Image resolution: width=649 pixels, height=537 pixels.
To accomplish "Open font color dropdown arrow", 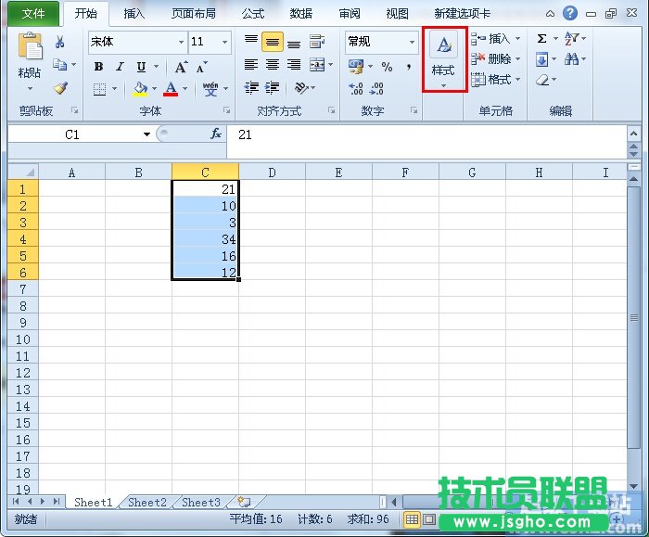I will (x=185, y=89).
